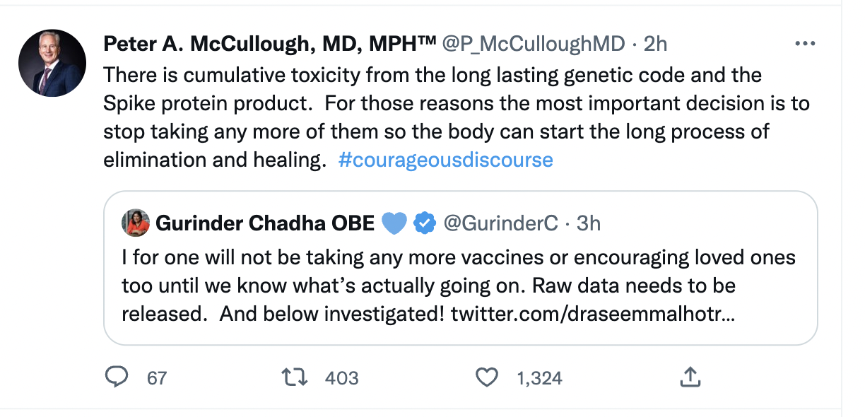Click the #courageousdiscourse hashtag
This screenshot has height=417, width=865.
tap(445, 160)
